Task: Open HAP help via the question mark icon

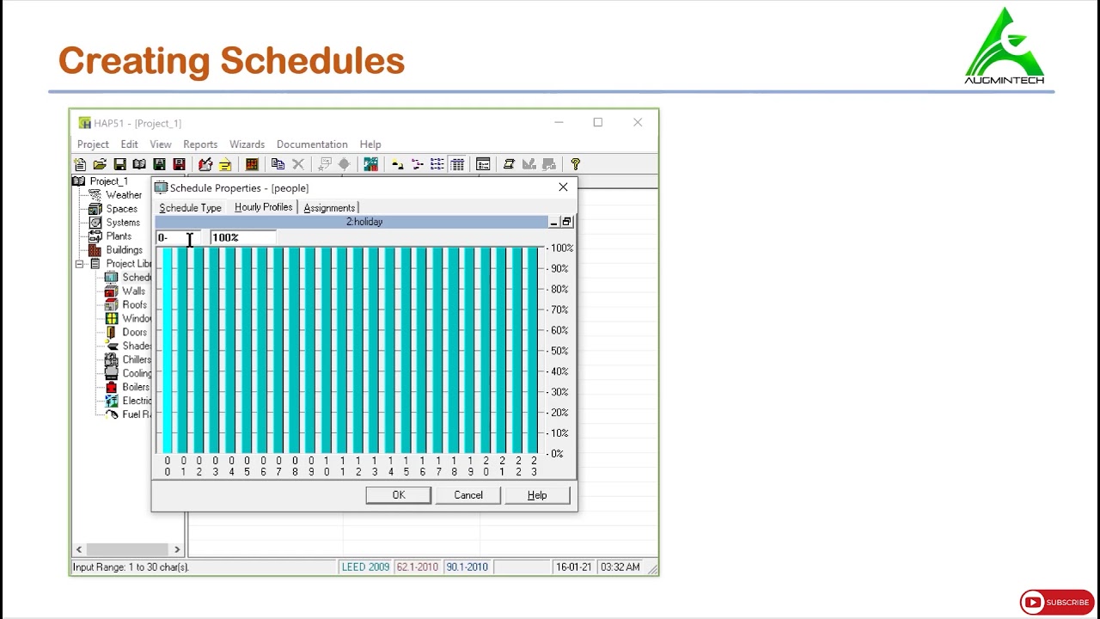Action: [575, 164]
